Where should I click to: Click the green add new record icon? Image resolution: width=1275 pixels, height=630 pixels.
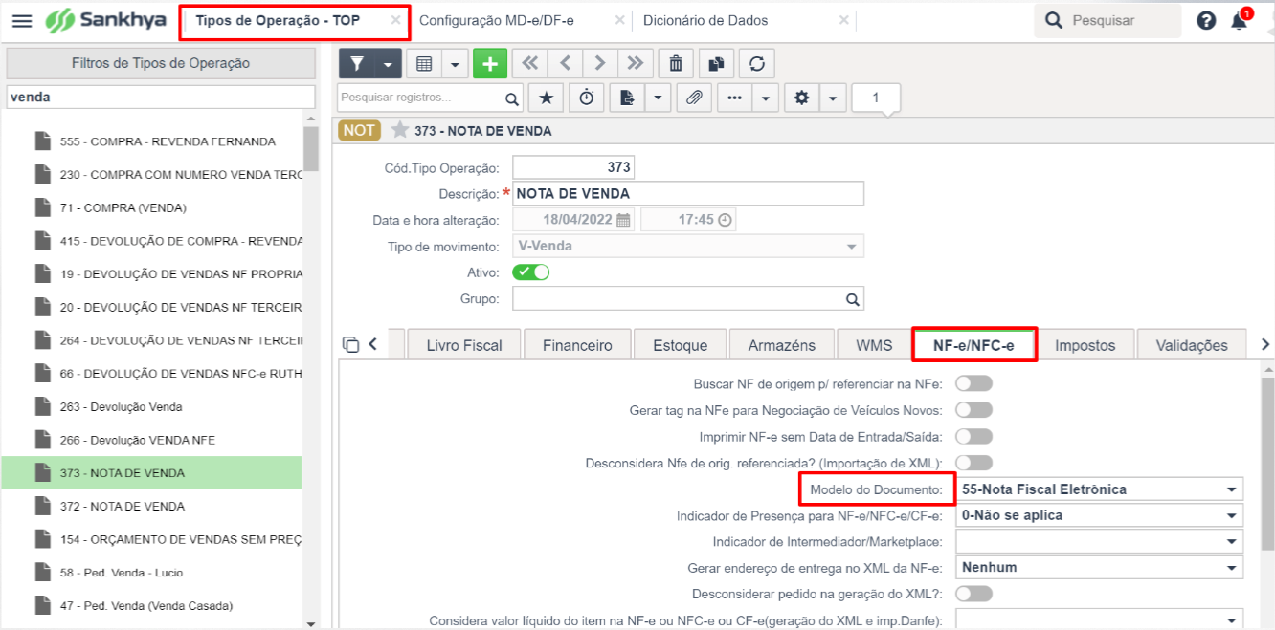coord(490,63)
